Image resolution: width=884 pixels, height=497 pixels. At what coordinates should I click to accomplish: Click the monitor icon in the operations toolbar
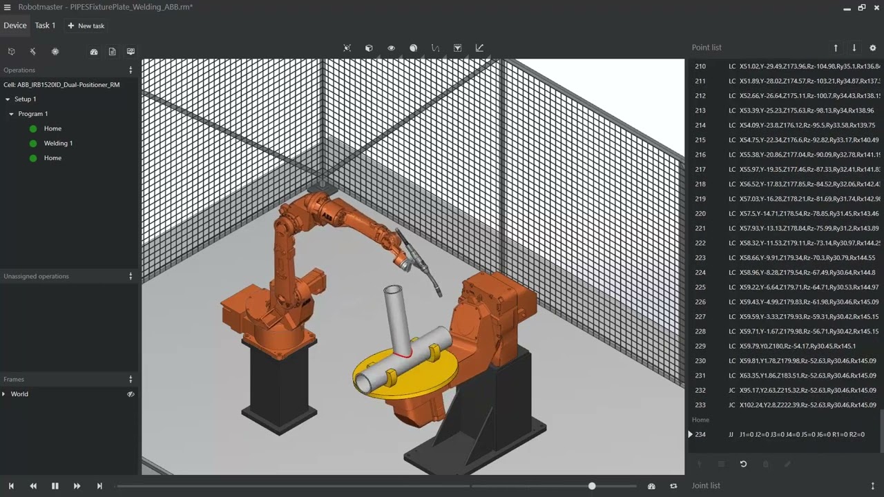131,52
